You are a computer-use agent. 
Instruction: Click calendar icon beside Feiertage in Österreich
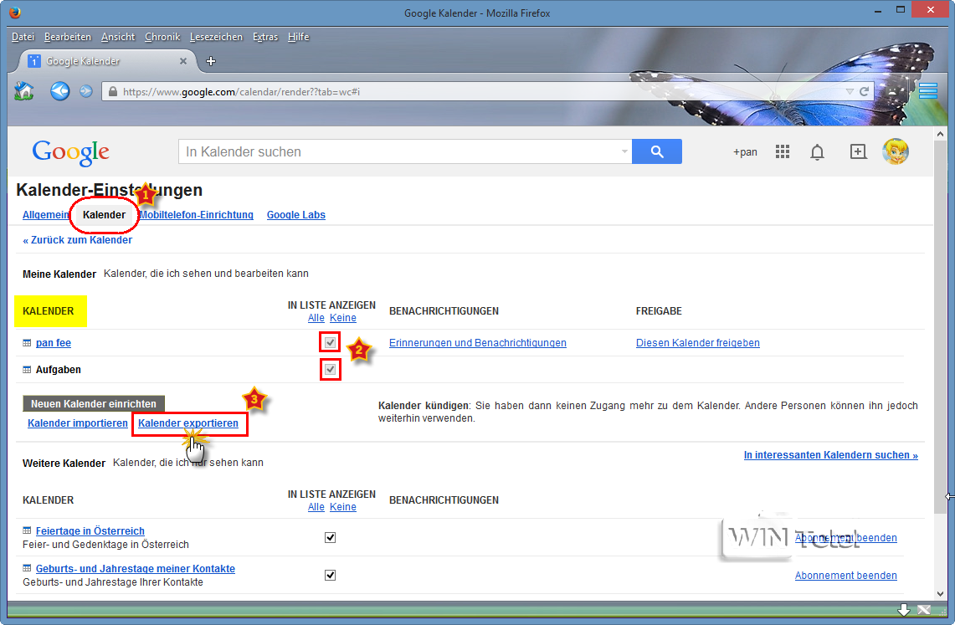[x=27, y=530]
